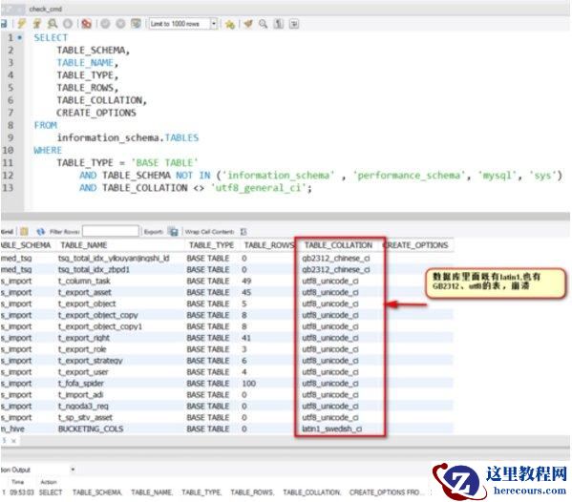Screen dimensions: 572x502
Task: Click the row count 49 cell
Action: tap(246, 282)
